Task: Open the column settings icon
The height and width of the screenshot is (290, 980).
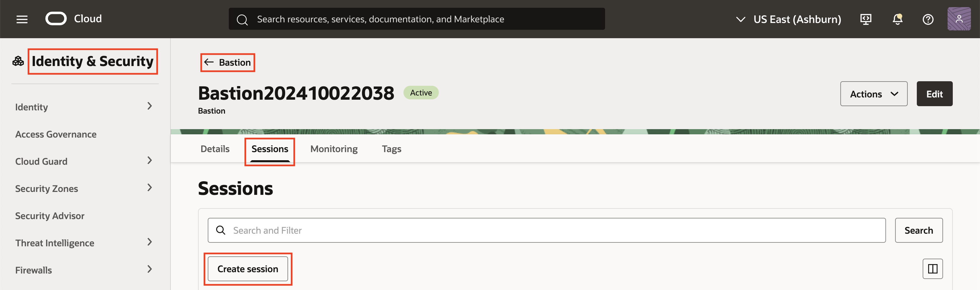Action: (932, 269)
